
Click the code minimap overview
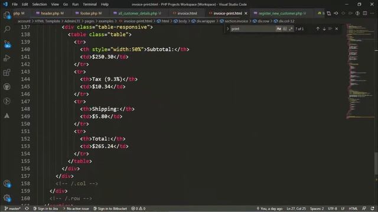pos(360,72)
